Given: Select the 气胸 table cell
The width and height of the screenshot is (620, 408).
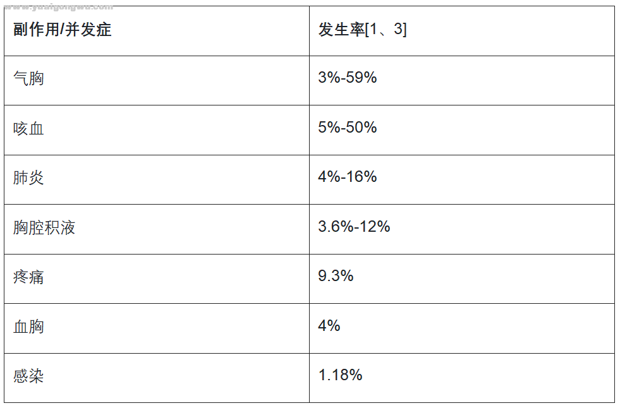Looking at the screenshot, I should [x=157, y=81].
